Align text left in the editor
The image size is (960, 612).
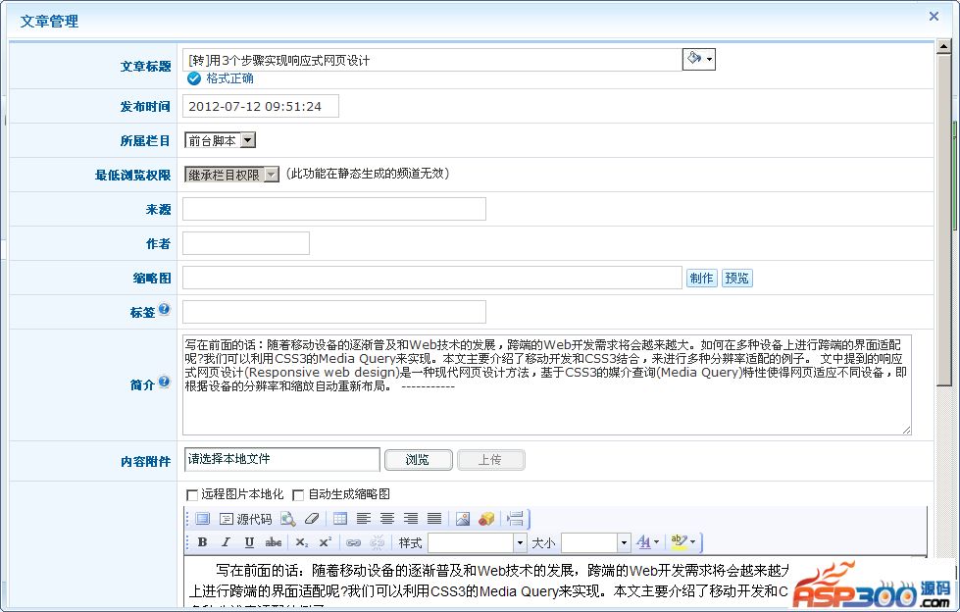pyautogui.click(x=364, y=519)
